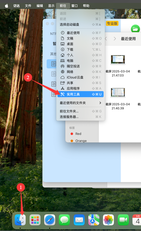141x231 pixels.
Task: Open Finder from the Dock
Action: click(x=20, y=220)
